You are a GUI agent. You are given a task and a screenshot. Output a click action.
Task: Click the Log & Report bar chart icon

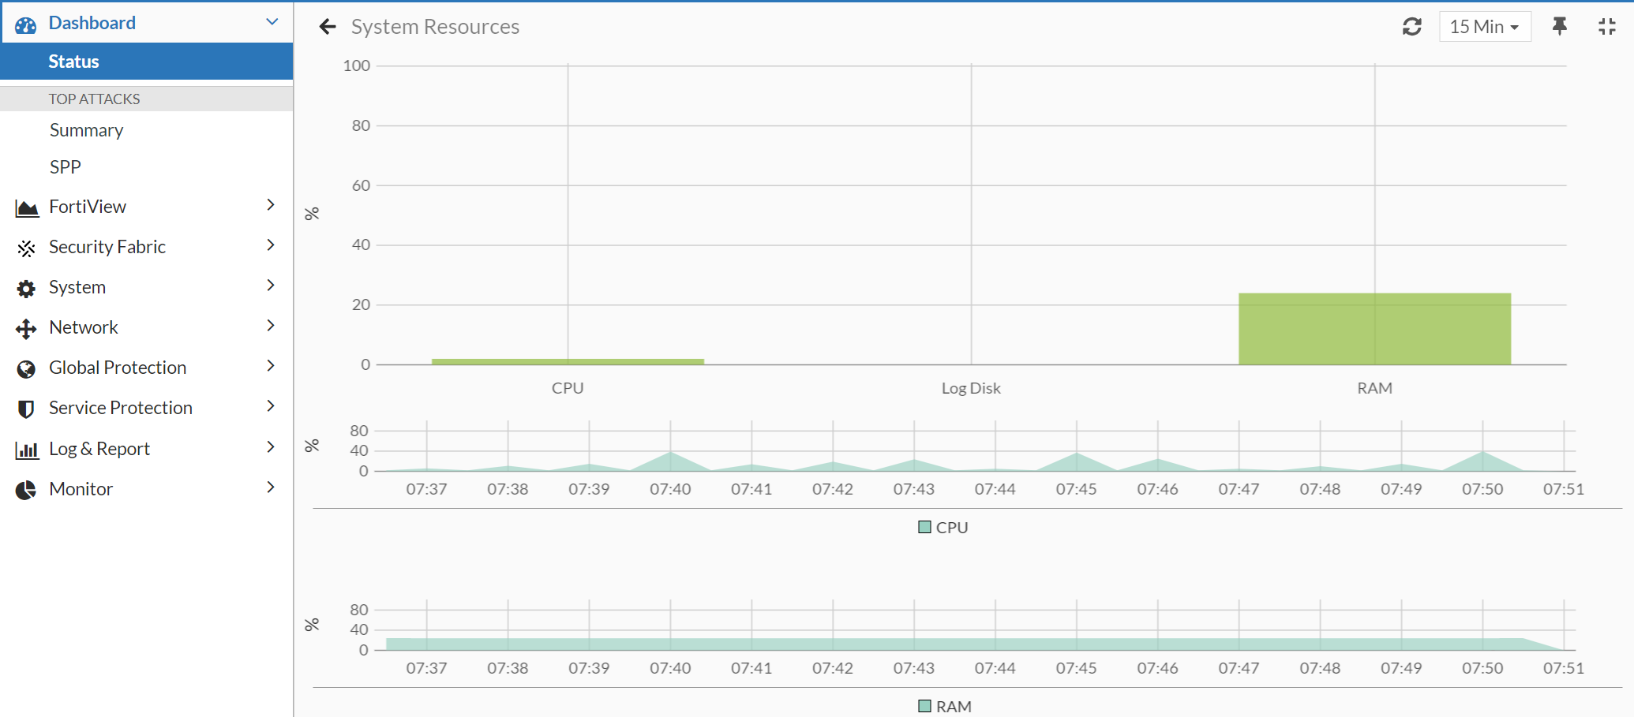27,450
